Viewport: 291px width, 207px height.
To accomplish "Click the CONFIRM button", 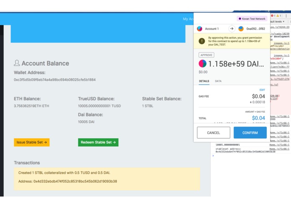I will click(x=250, y=133).
